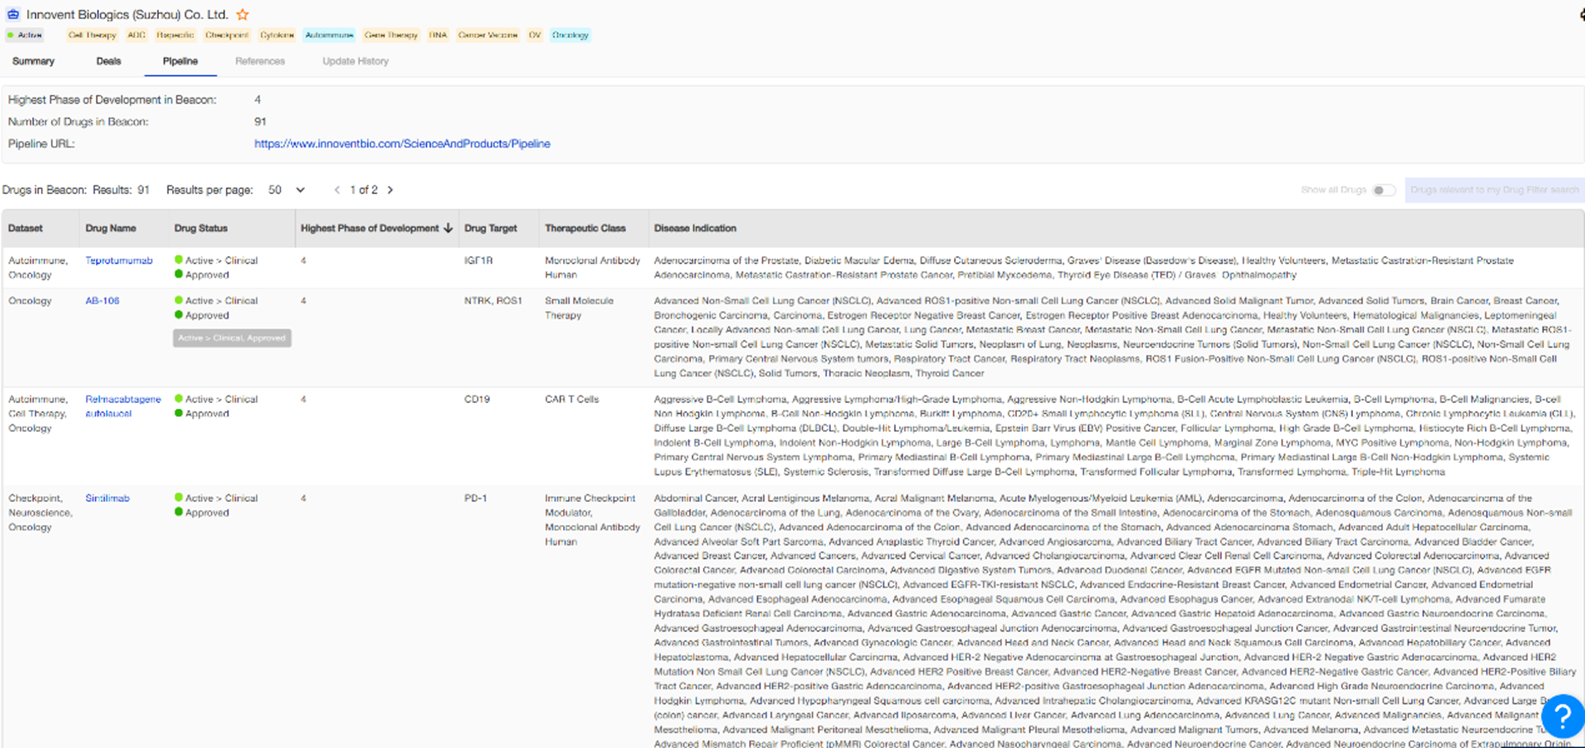The image size is (1585, 748).
Task: Click the Oncology tag chip
Action: tap(570, 35)
